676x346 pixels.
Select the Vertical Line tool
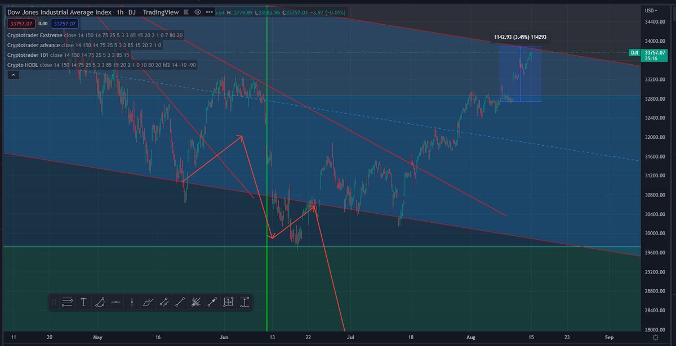click(x=131, y=302)
